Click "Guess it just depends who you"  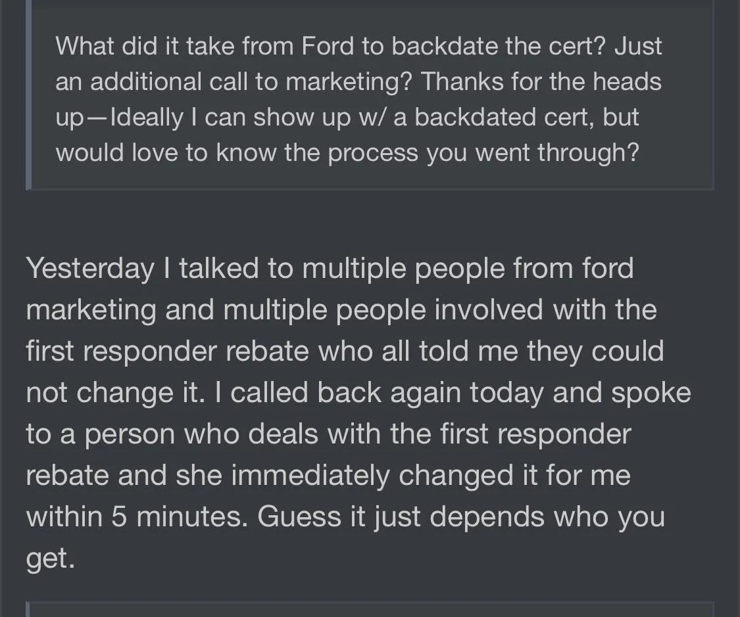pyautogui.click(x=461, y=517)
